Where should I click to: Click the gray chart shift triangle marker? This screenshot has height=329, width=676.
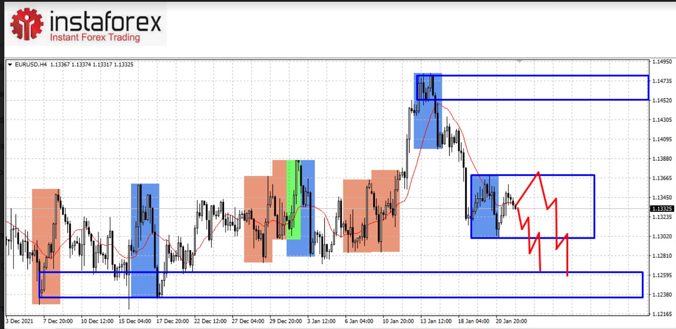click(x=518, y=61)
